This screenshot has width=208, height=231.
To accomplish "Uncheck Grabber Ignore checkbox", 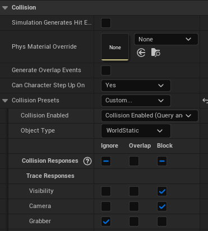I will coord(106,221).
